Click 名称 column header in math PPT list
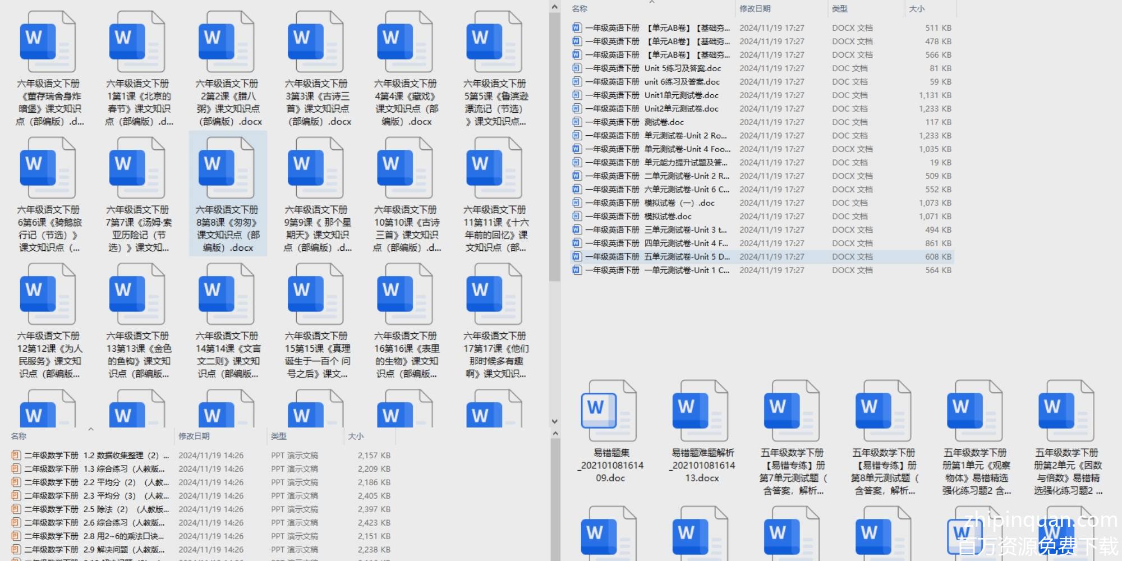1122x561 pixels. 19,436
